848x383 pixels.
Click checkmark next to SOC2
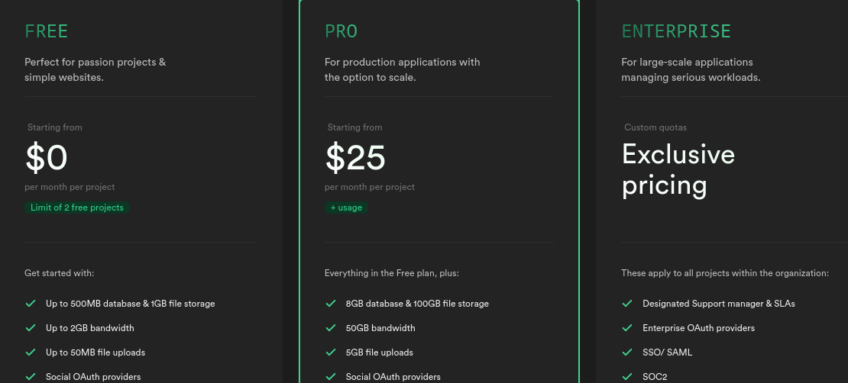tap(627, 377)
